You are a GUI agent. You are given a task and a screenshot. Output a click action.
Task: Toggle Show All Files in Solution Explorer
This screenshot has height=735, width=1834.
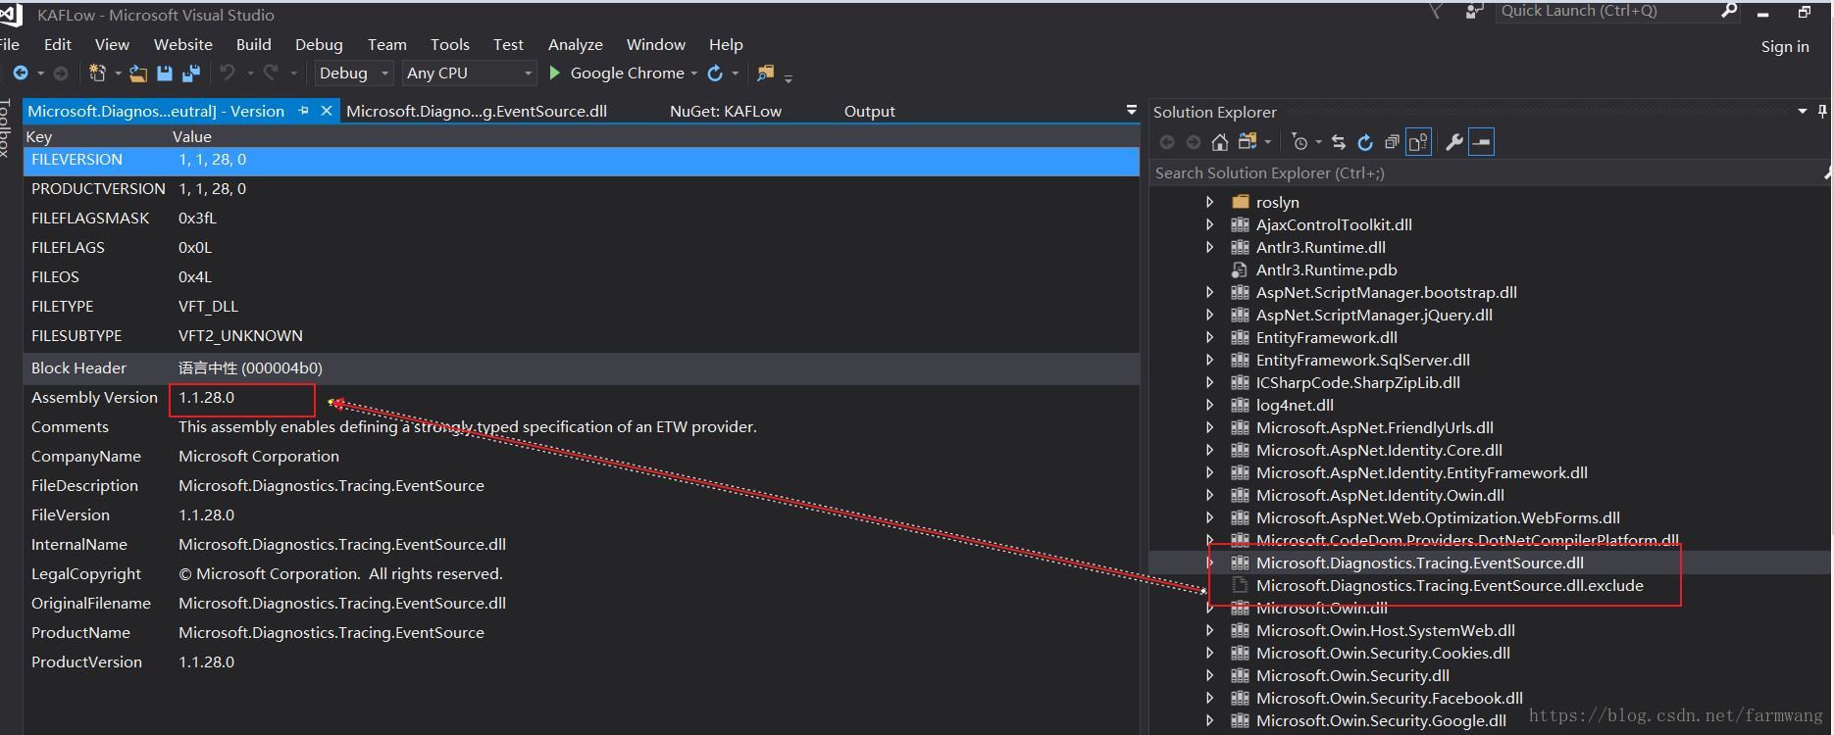pyautogui.click(x=1418, y=142)
